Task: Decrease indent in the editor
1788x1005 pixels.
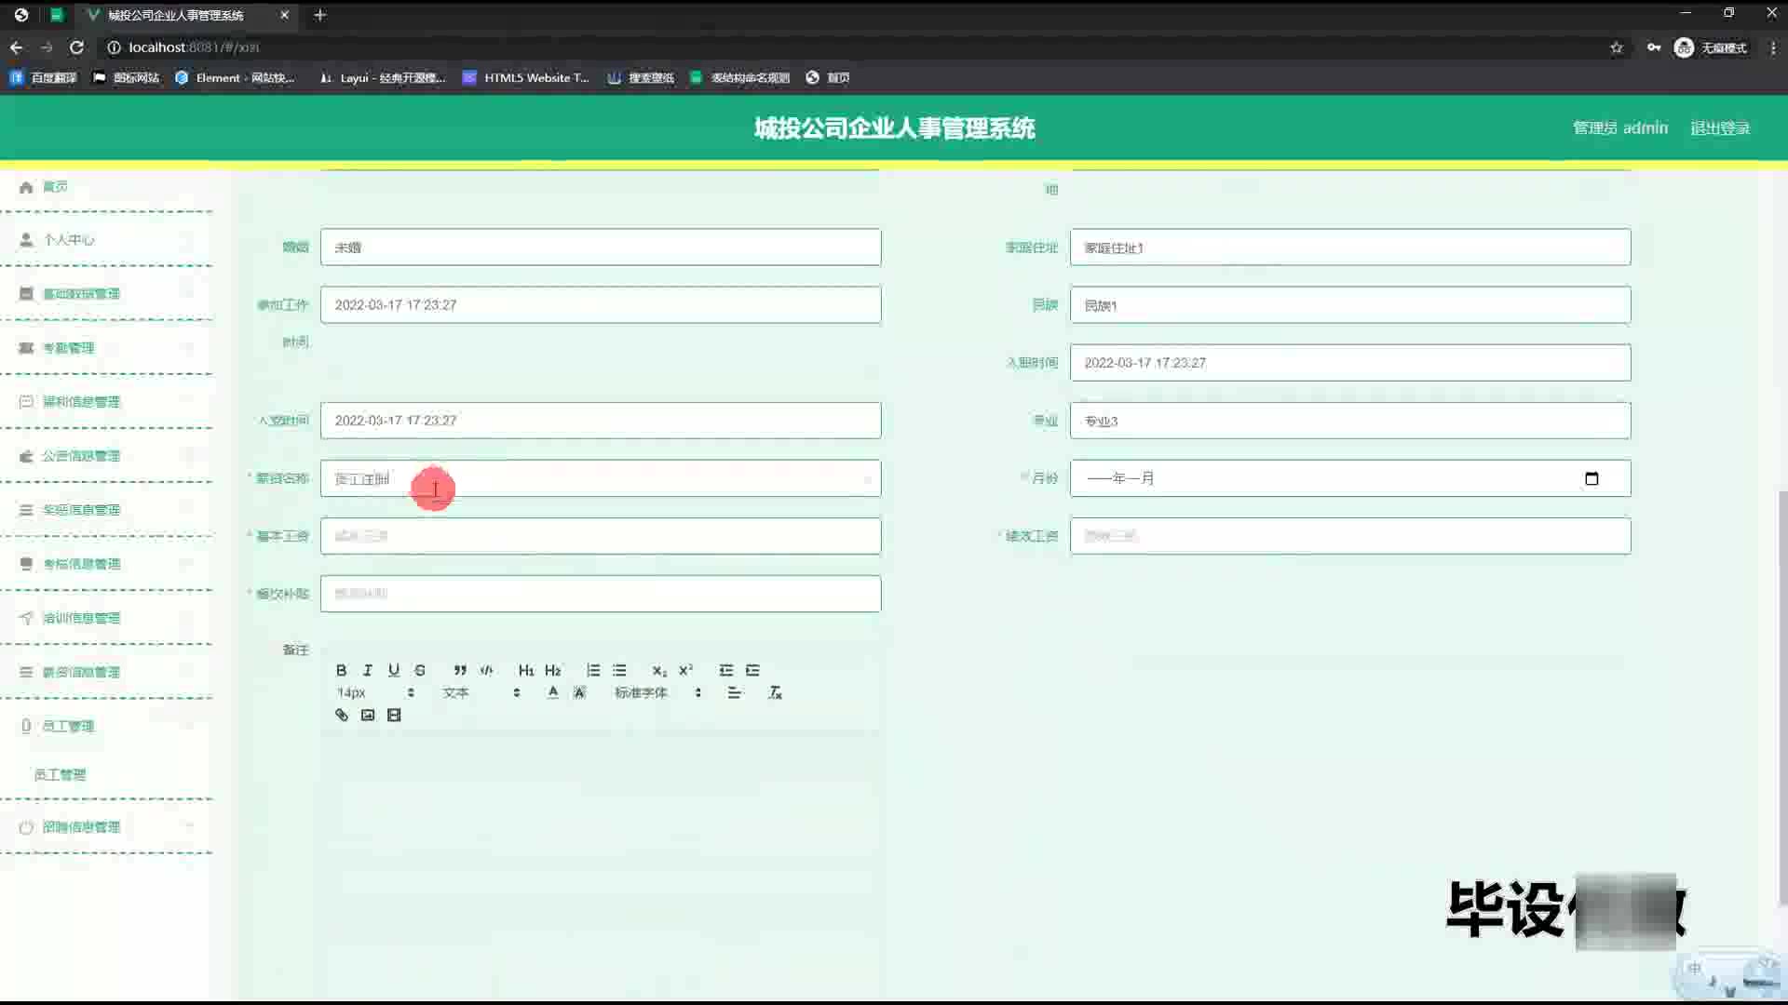Action: (726, 670)
